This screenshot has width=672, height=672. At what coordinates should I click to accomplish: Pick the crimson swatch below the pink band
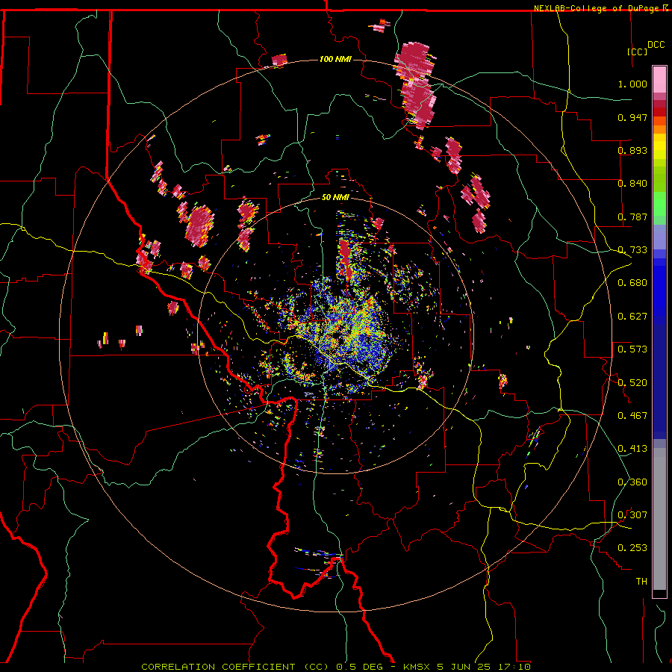[x=659, y=104]
